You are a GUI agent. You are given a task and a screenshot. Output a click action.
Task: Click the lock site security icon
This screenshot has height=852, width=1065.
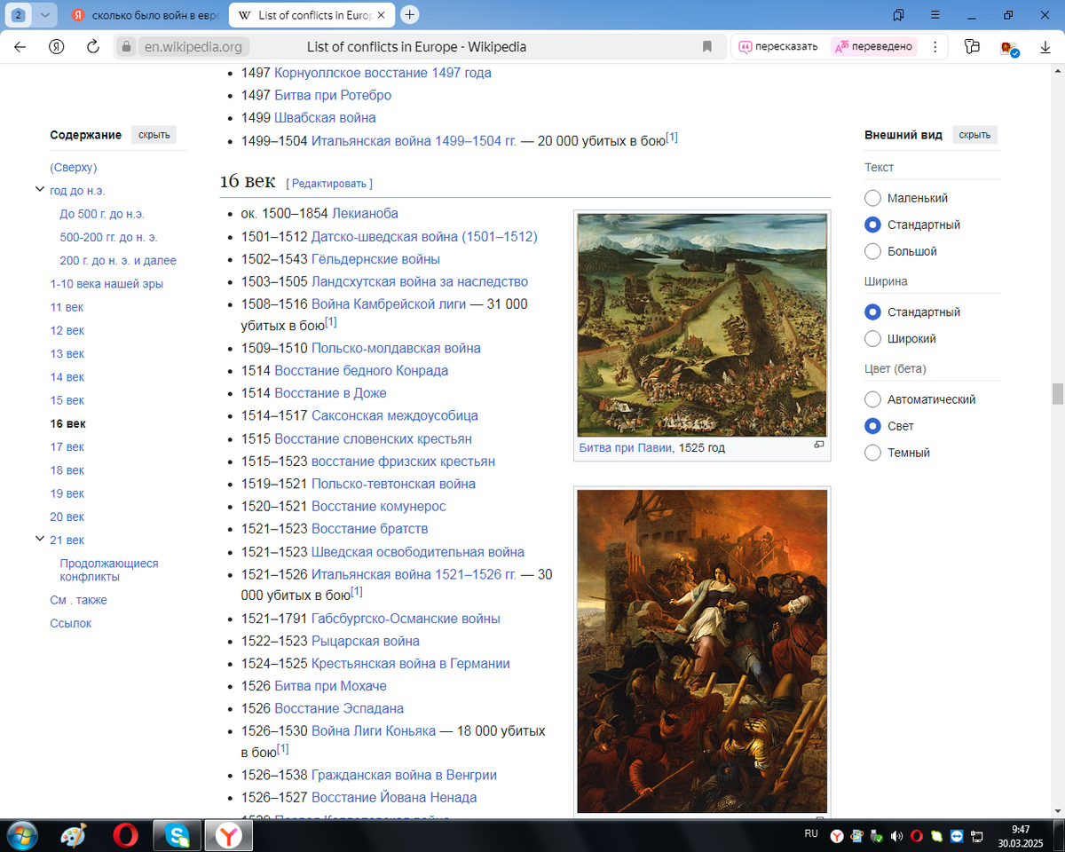click(x=126, y=47)
